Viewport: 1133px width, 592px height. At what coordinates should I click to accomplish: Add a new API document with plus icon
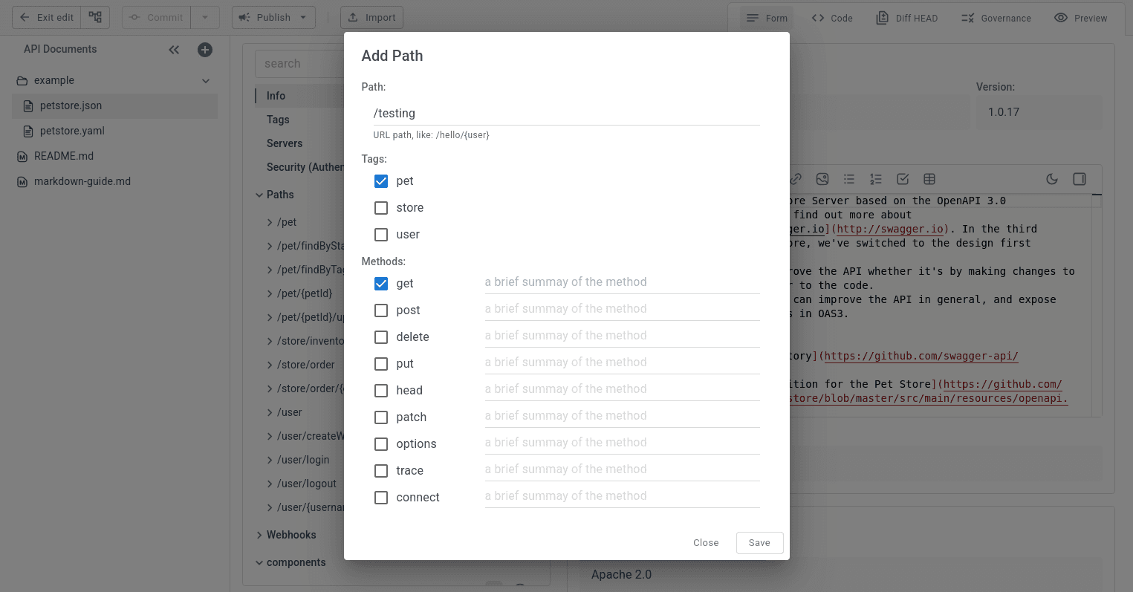[x=205, y=50]
